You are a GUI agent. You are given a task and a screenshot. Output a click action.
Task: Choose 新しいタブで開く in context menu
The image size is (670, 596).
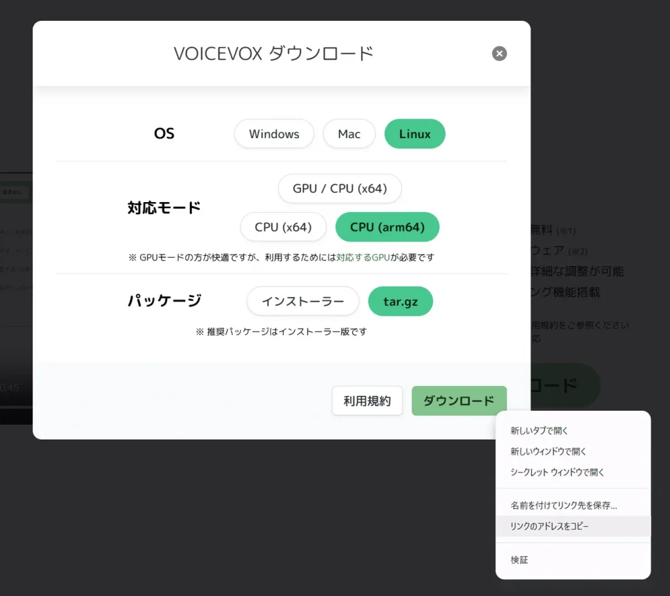[x=573, y=430]
